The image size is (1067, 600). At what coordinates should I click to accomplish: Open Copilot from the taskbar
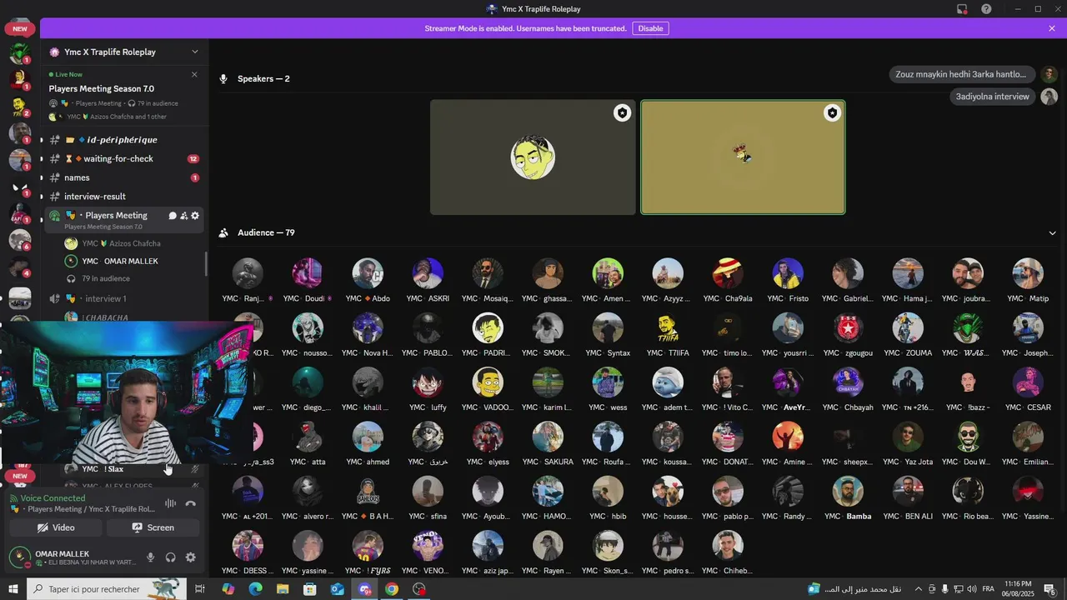tap(228, 589)
